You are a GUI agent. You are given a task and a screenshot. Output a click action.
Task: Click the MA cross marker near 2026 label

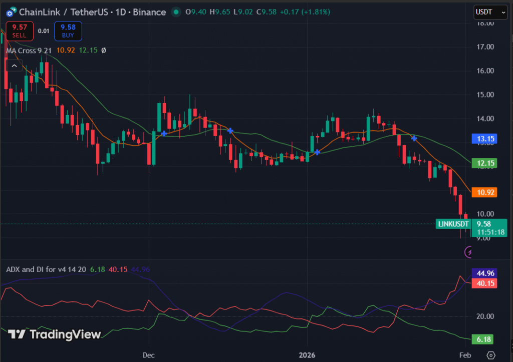pyautogui.click(x=317, y=152)
